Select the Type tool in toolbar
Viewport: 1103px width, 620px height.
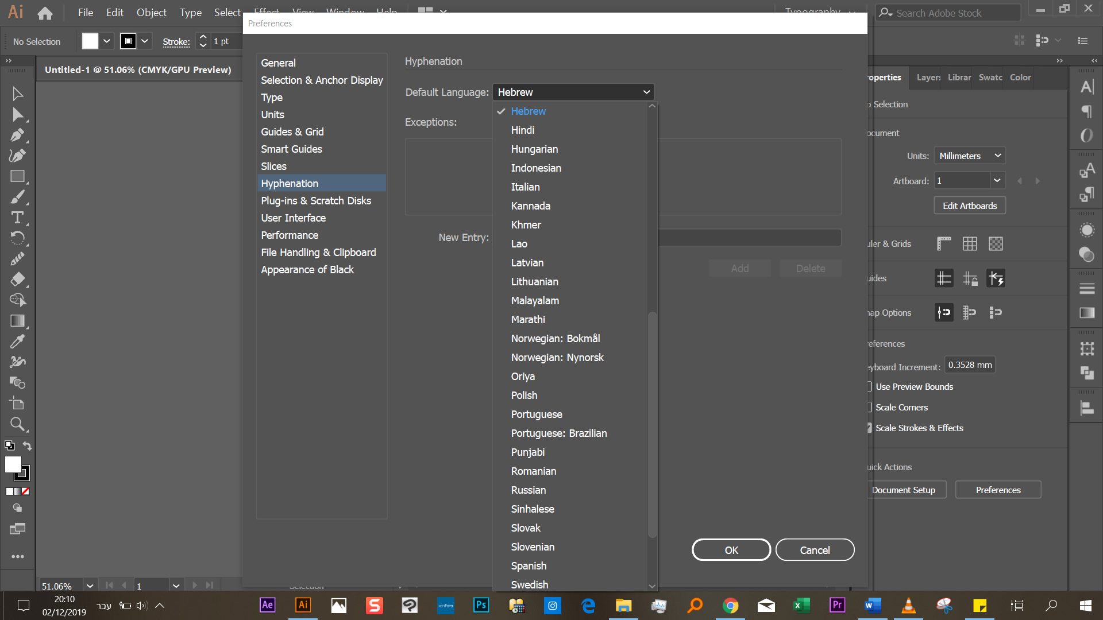pos(17,218)
